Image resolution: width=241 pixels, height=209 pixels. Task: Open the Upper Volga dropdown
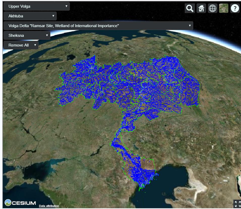[x=37, y=6]
